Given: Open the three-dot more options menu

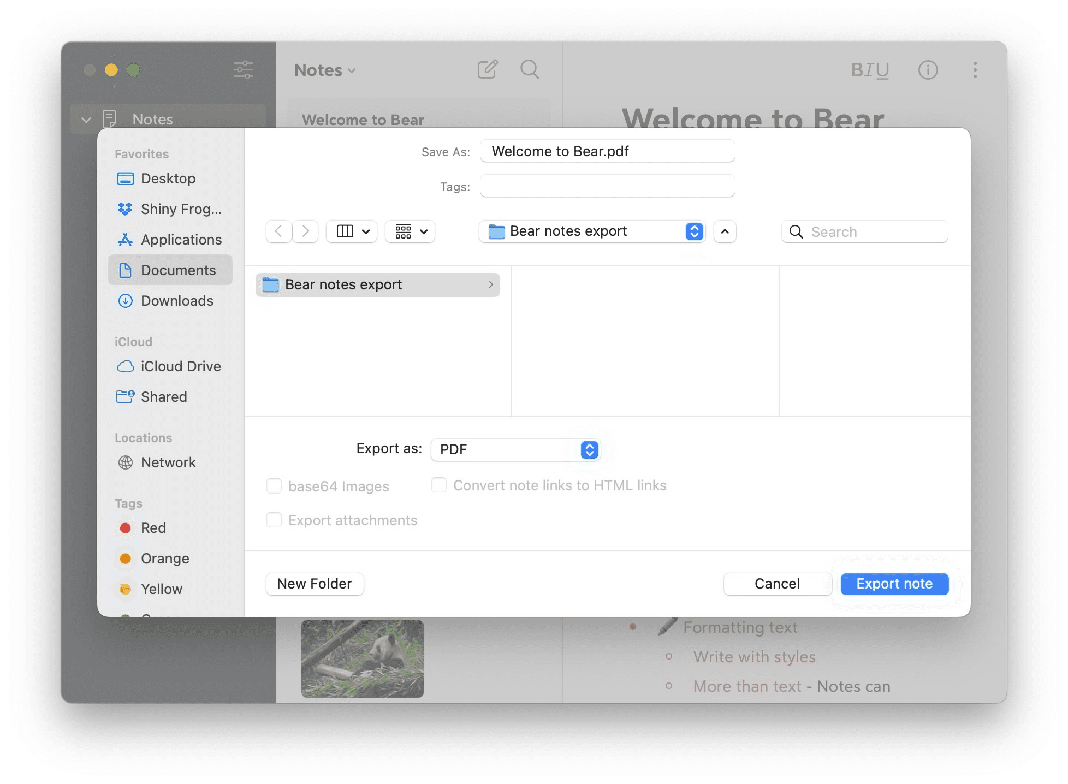Looking at the screenshot, I should (975, 70).
